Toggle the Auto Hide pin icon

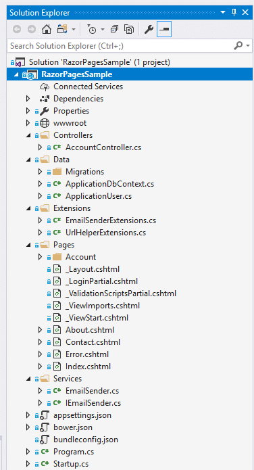tap(234, 13)
